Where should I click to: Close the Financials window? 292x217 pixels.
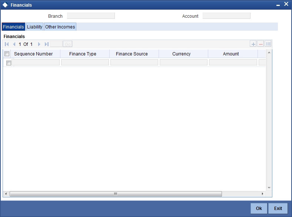point(286,4)
